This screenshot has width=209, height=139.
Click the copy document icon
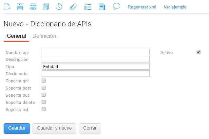46,7
